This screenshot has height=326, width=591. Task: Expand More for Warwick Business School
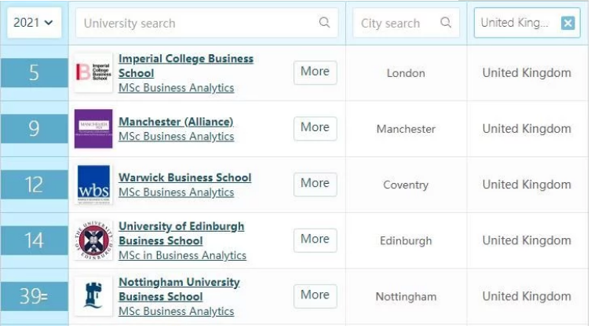click(315, 184)
